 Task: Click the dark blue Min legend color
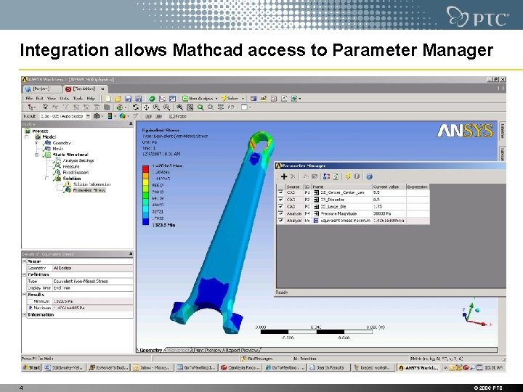[146, 221]
